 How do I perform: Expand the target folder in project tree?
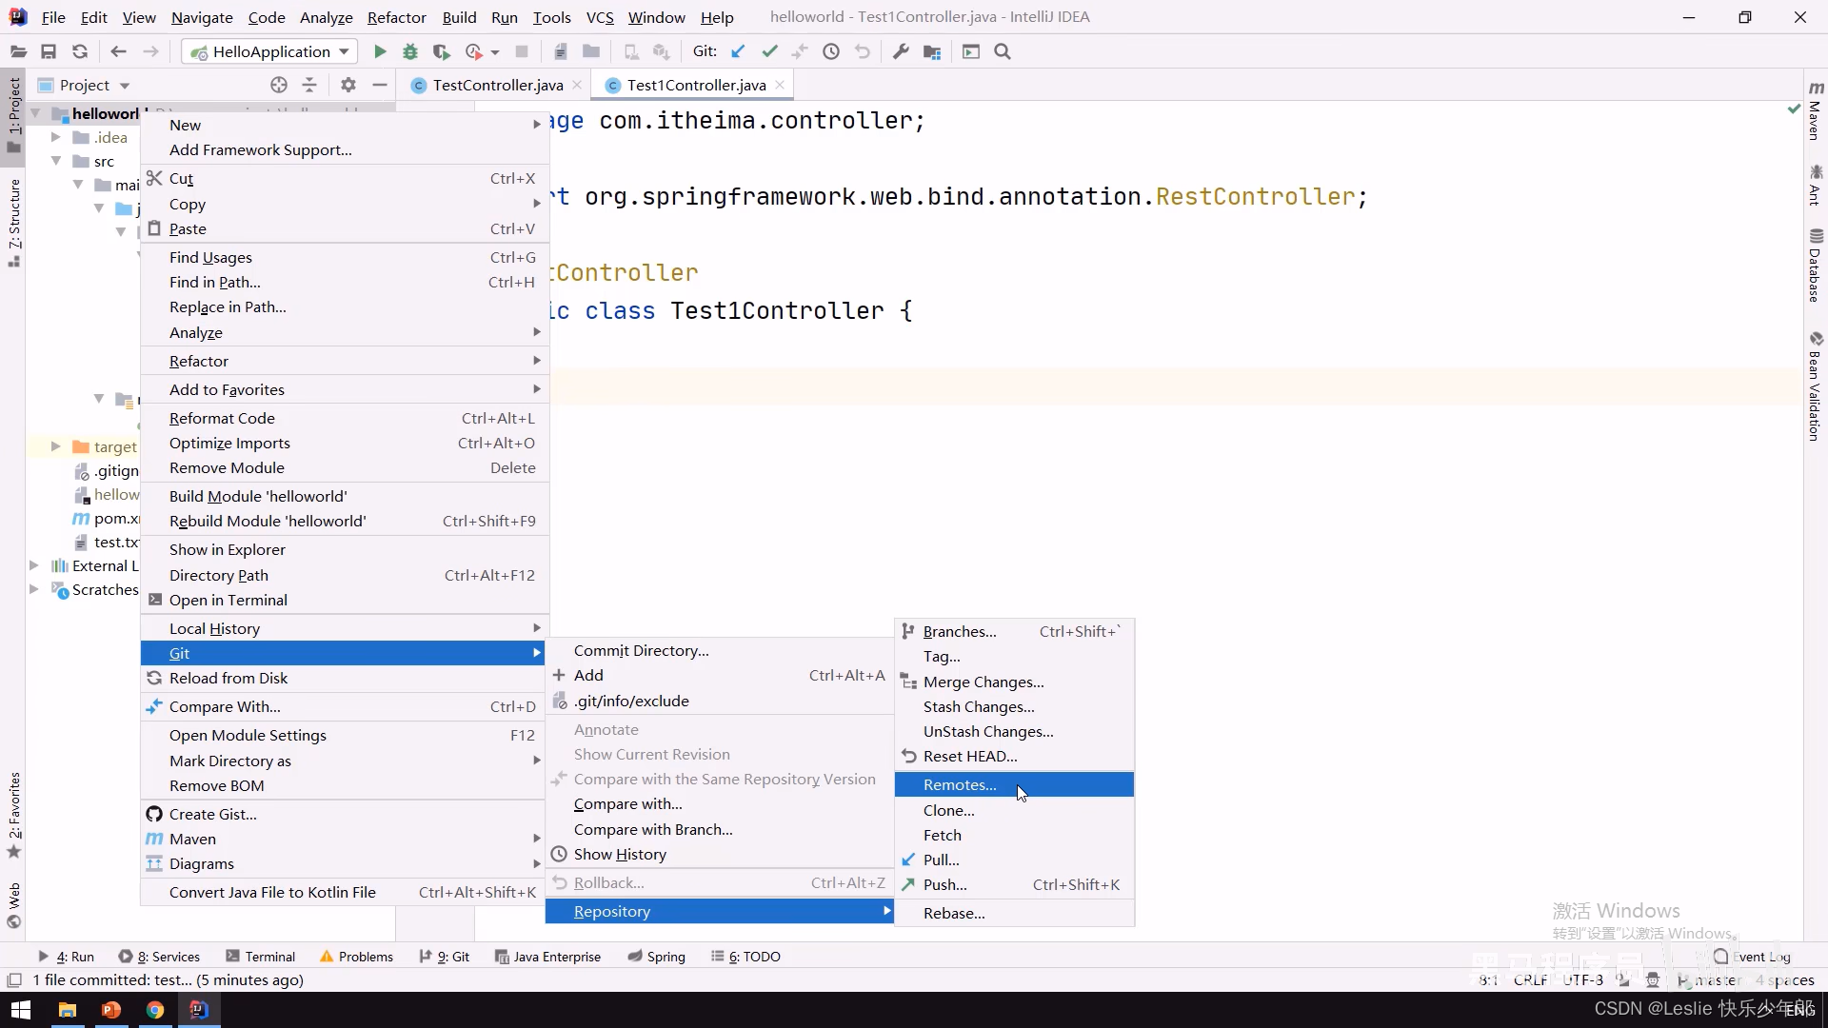coord(55,446)
